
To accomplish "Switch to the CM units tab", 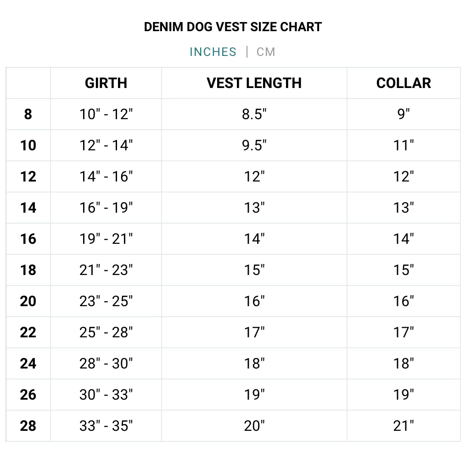I will [x=266, y=52].
